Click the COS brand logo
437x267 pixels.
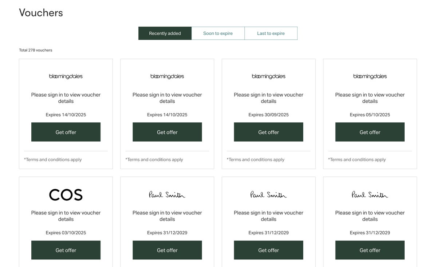(66, 195)
